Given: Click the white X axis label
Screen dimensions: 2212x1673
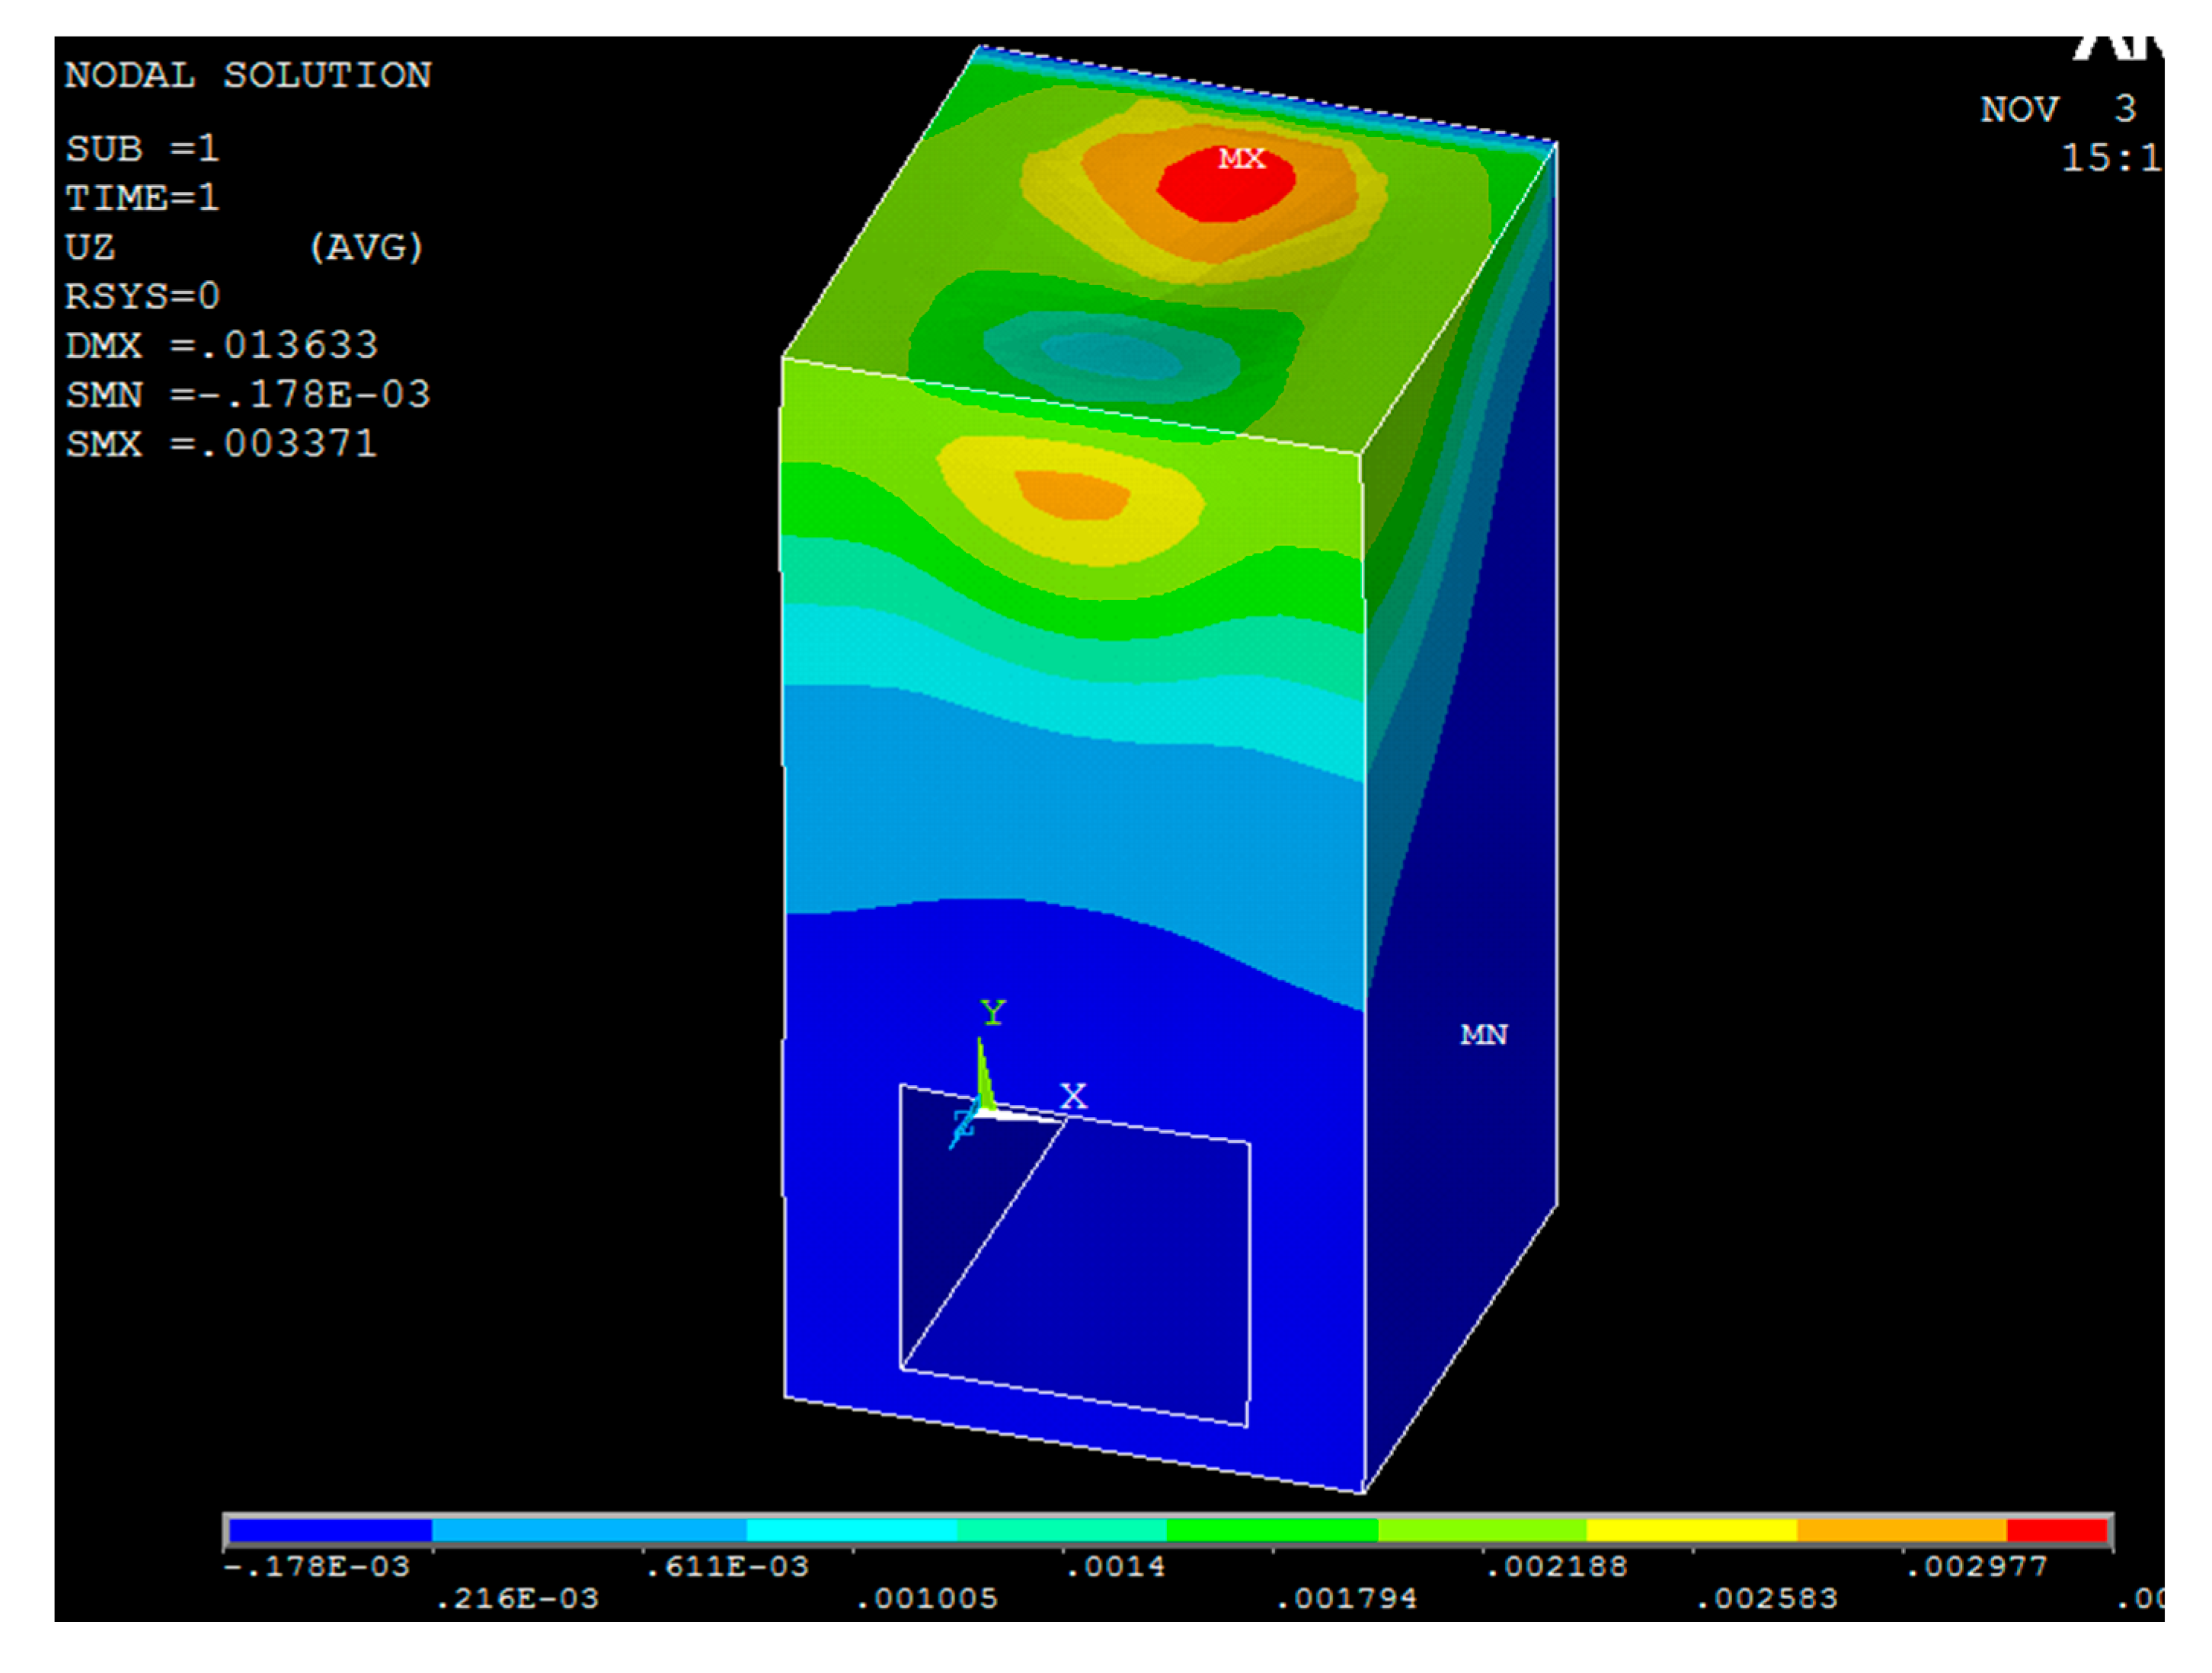Looking at the screenshot, I should (1073, 1096).
